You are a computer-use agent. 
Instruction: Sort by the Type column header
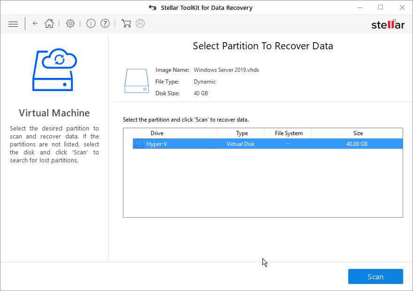point(242,133)
